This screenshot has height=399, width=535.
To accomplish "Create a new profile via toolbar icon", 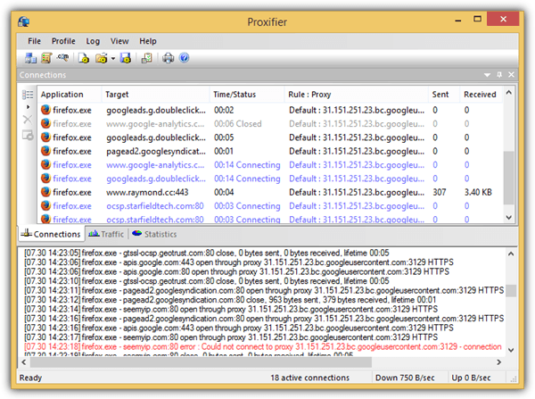I will [x=84, y=58].
